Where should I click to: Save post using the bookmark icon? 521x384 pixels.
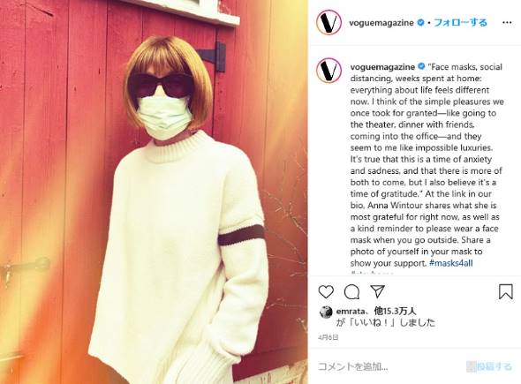pos(505,291)
